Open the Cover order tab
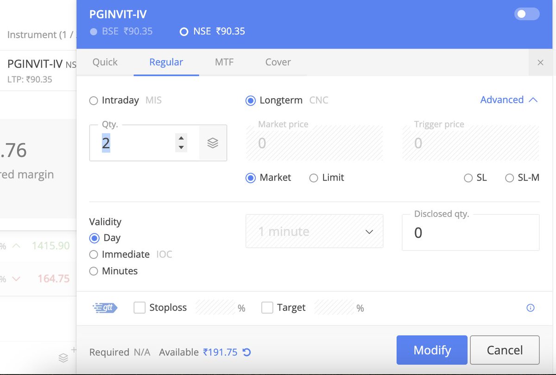The image size is (556, 375). click(x=278, y=62)
